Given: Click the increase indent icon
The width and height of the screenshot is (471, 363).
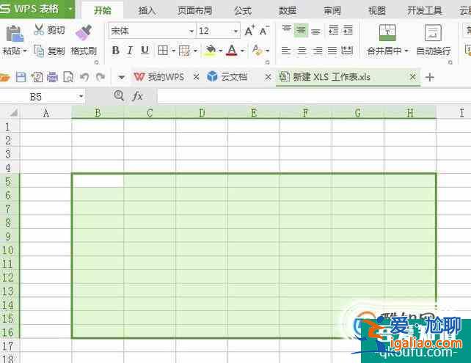Looking at the screenshot, I should point(348,30).
